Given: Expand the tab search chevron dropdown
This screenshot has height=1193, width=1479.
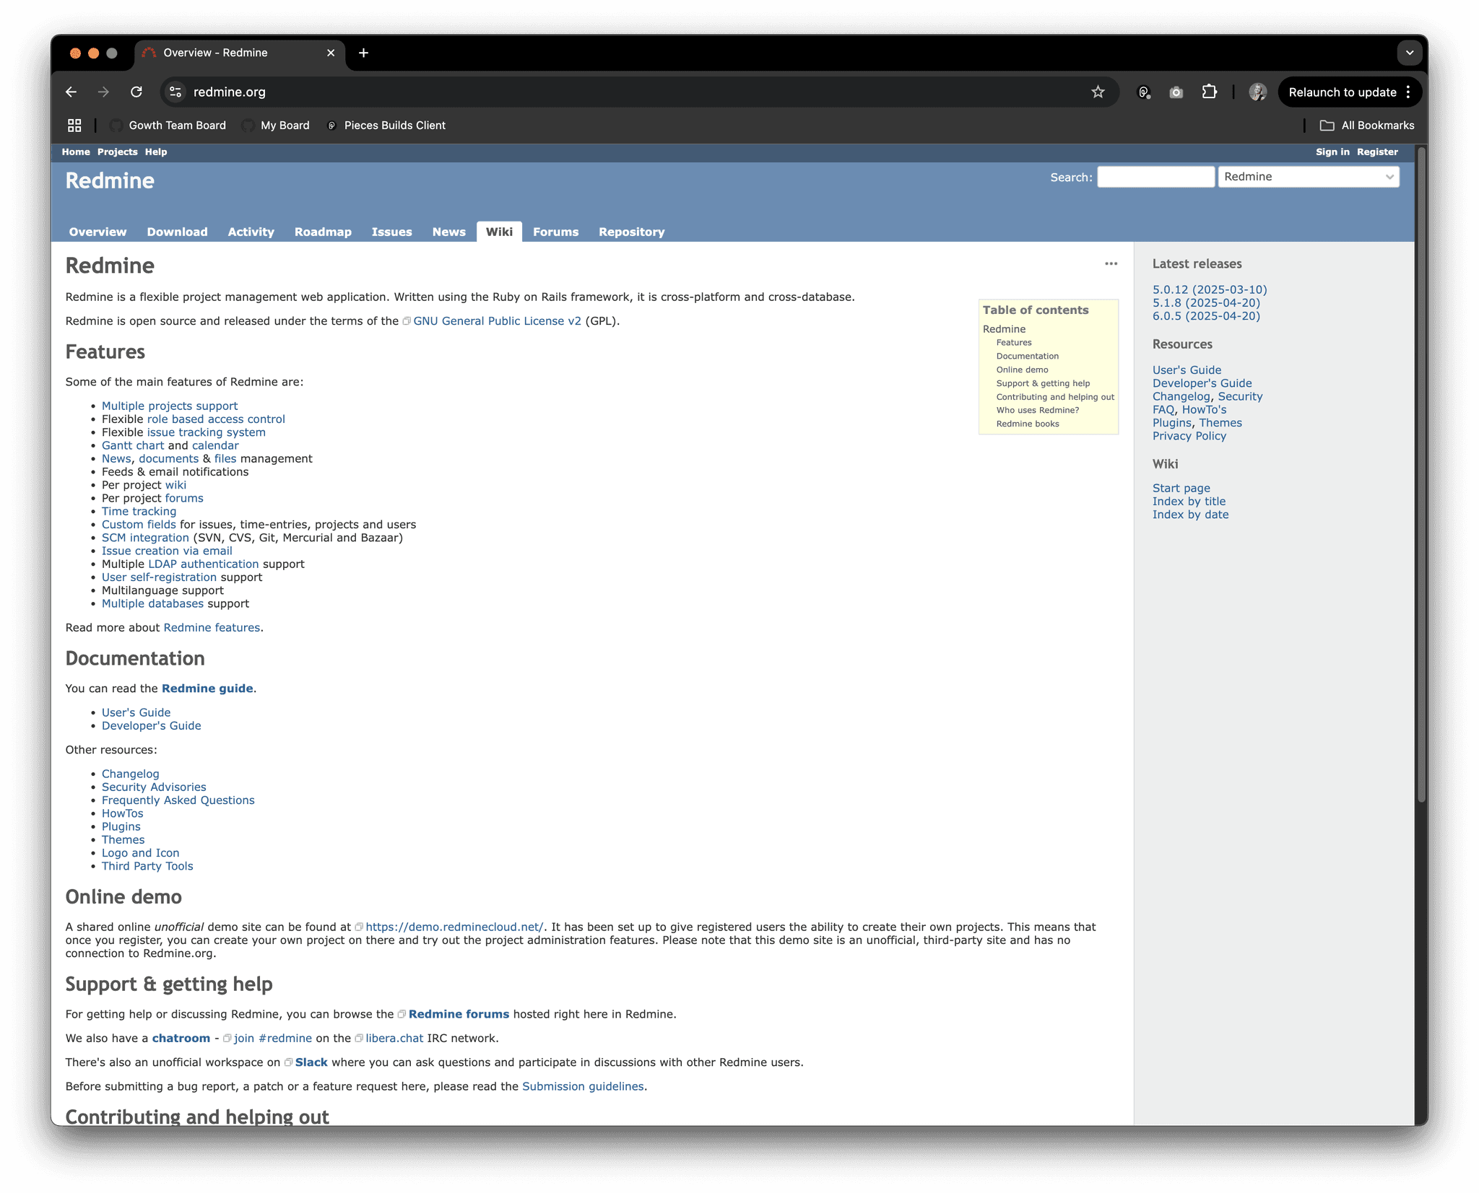Looking at the screenshot, I should pyautogui.click(x=1409, y=53).
